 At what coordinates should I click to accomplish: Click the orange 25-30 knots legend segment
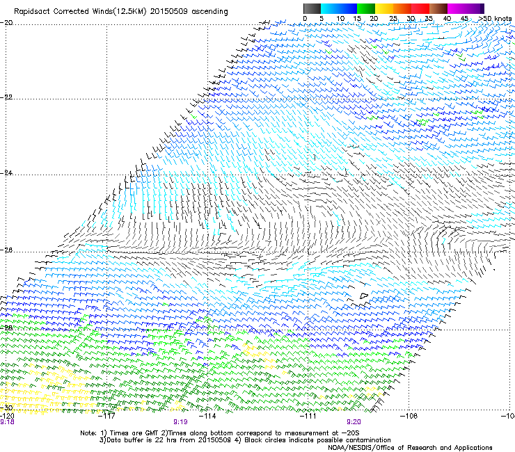[x=402, y=8]
